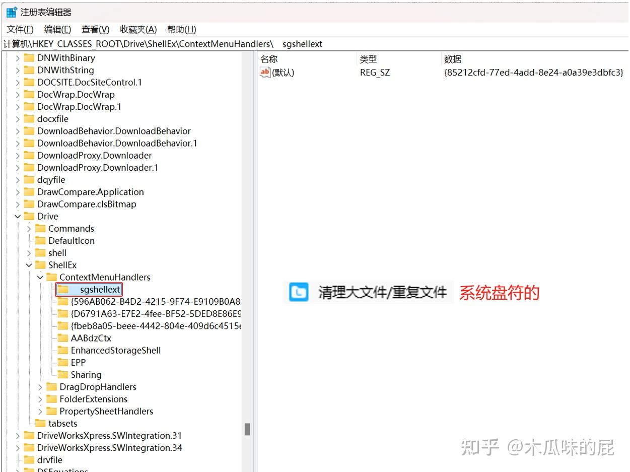
Task: Select the PropertySheetHandlers key
Action: [106, 411]
